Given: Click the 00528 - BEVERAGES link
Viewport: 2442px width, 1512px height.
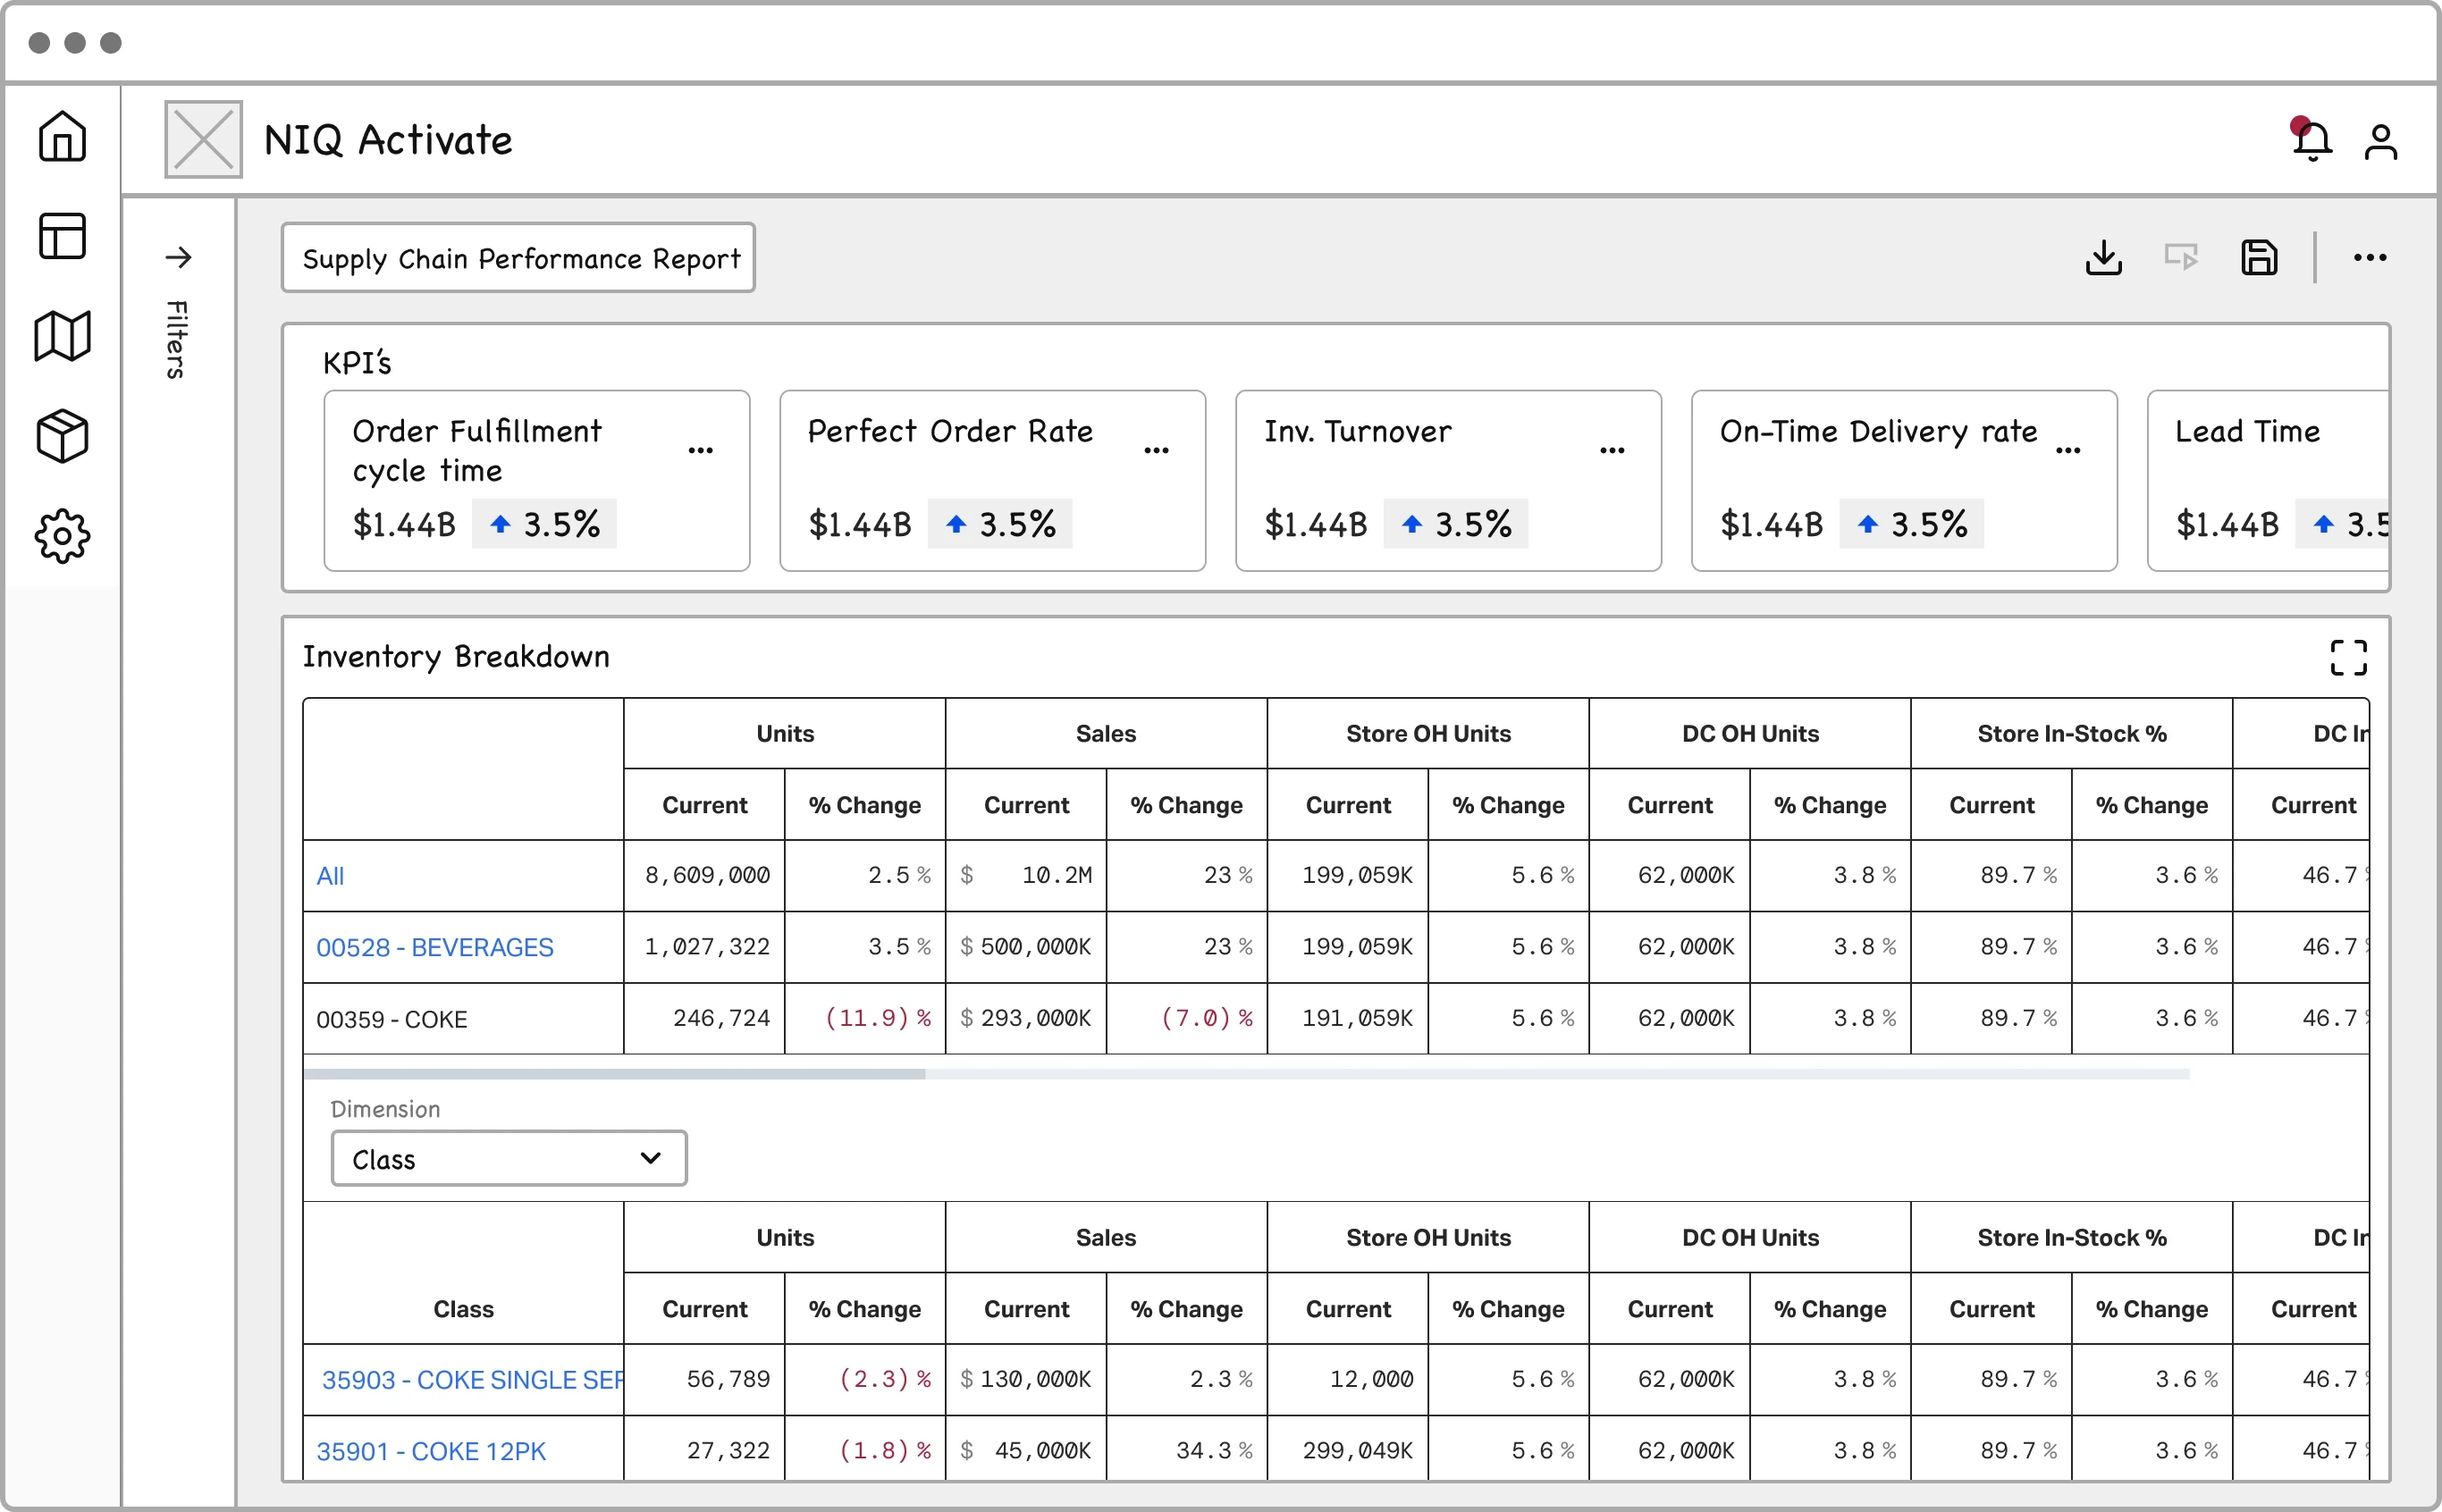Looking at the screenshot, I should click(434, 947).
